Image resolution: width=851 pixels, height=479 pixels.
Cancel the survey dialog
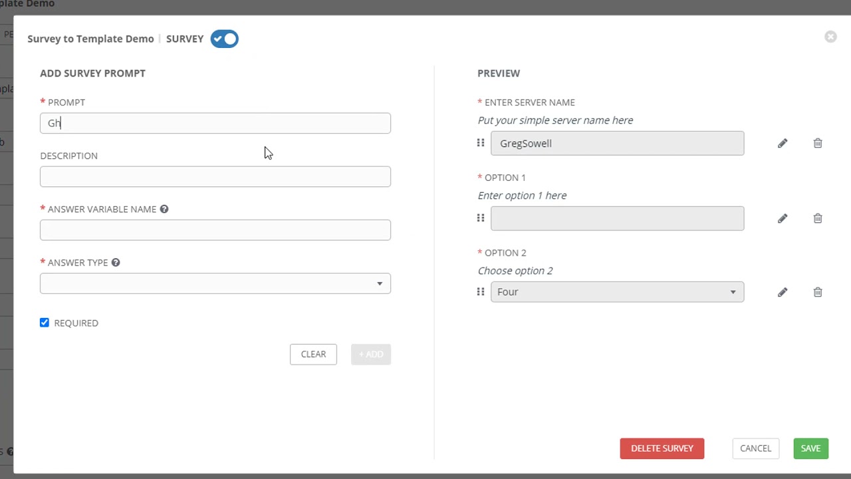click(755, 448)
